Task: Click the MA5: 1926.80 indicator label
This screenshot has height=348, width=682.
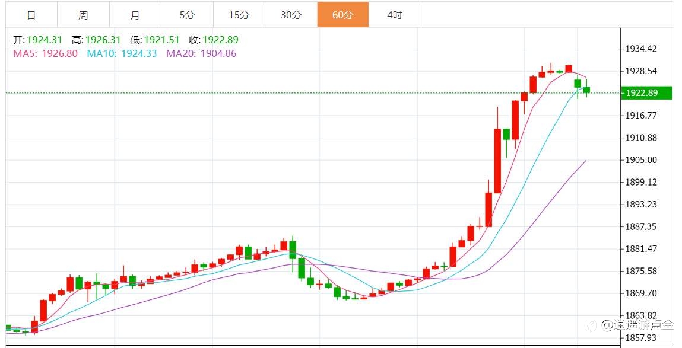Action: click(46, 53)
